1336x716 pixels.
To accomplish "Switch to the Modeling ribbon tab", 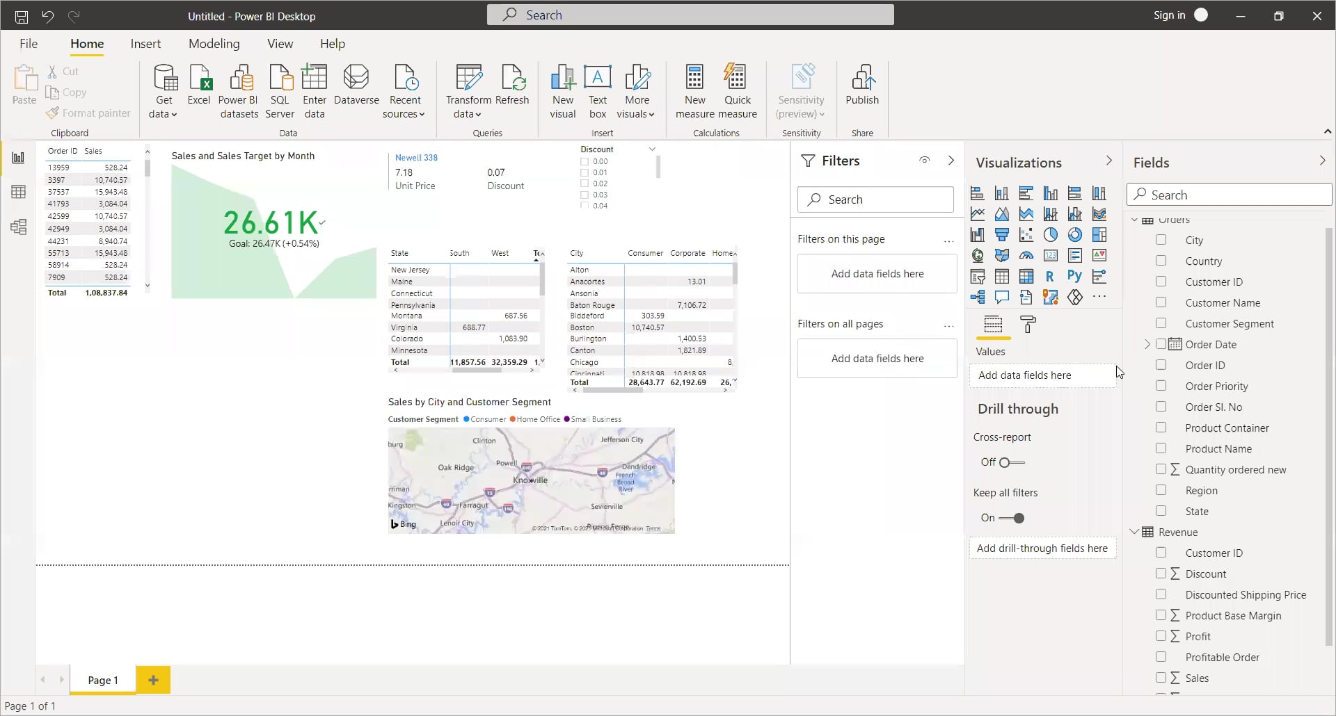I will [214, 43].
